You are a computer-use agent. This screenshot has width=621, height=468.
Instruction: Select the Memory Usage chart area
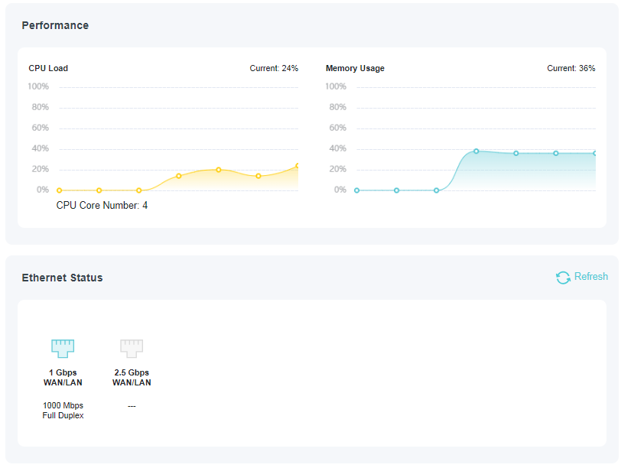474,138
